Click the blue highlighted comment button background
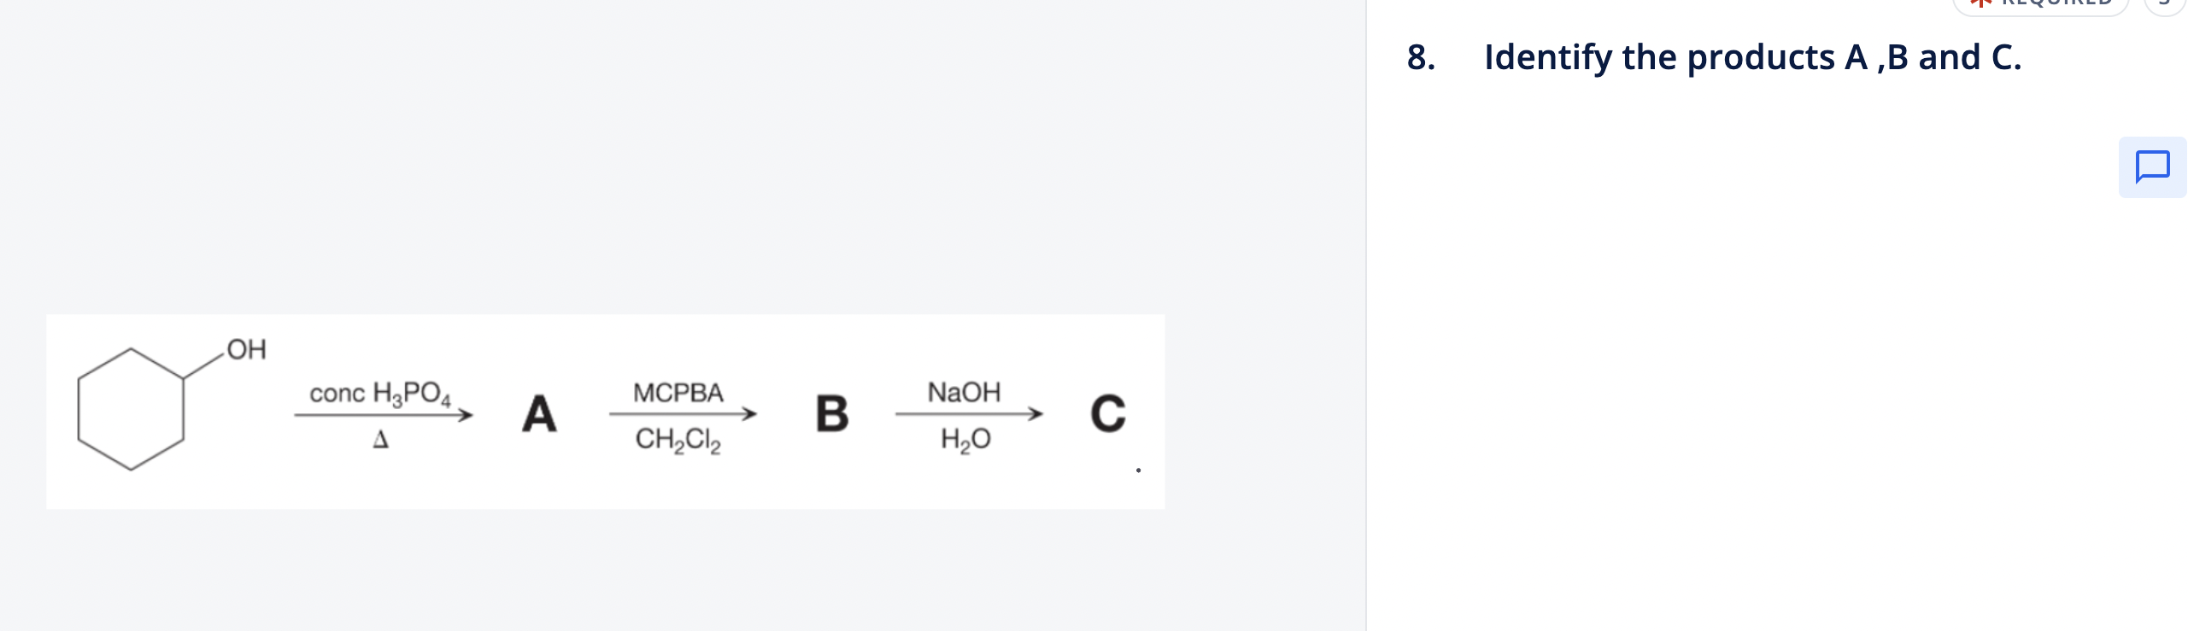Image resolution: width=2188 pixels, height=631 pixels. pyautogui.click(x=2151, y=167)
